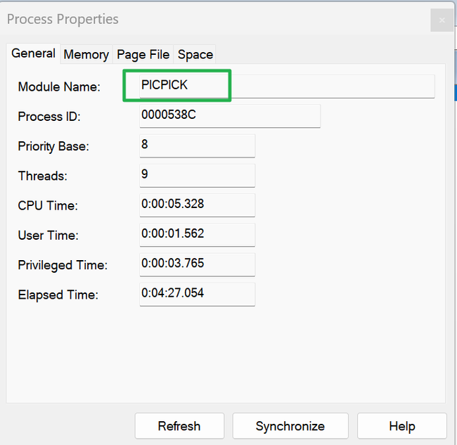Open the Page File tab
The height and width of the screenshot is (445, 457).
click(x=143, y=54)
